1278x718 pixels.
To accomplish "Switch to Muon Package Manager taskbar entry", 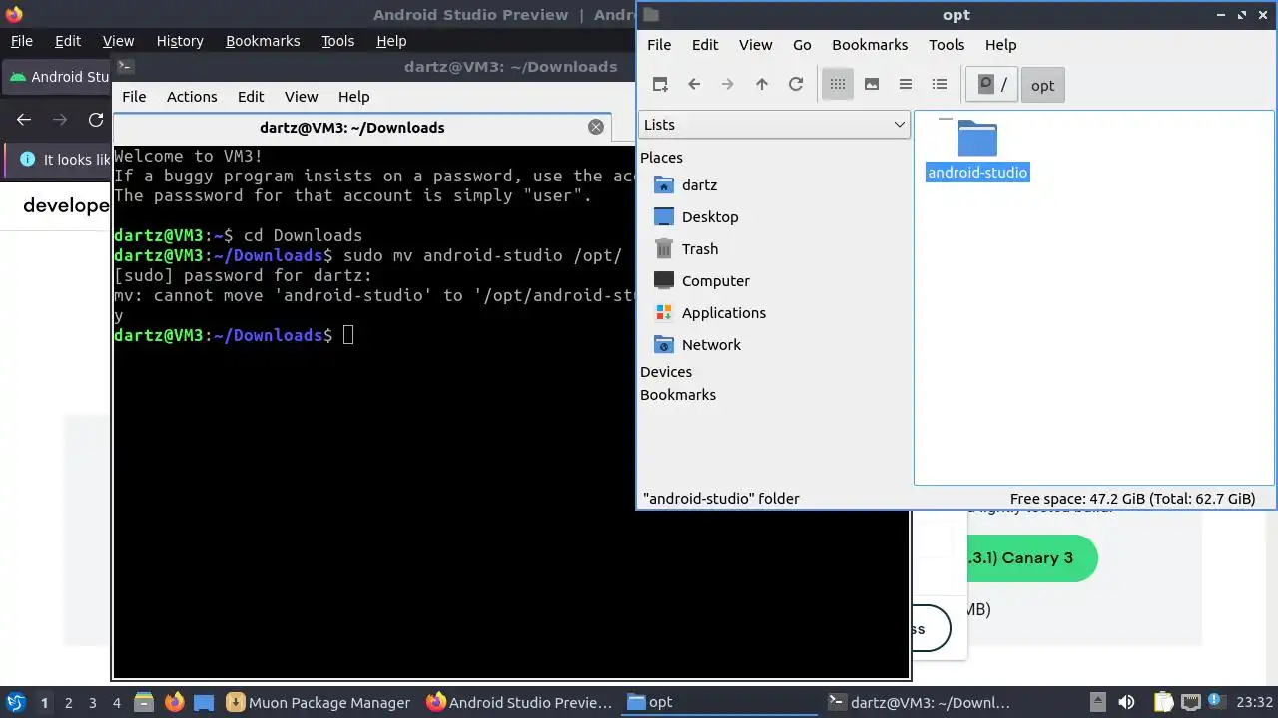I will click(x=319, y=703).
